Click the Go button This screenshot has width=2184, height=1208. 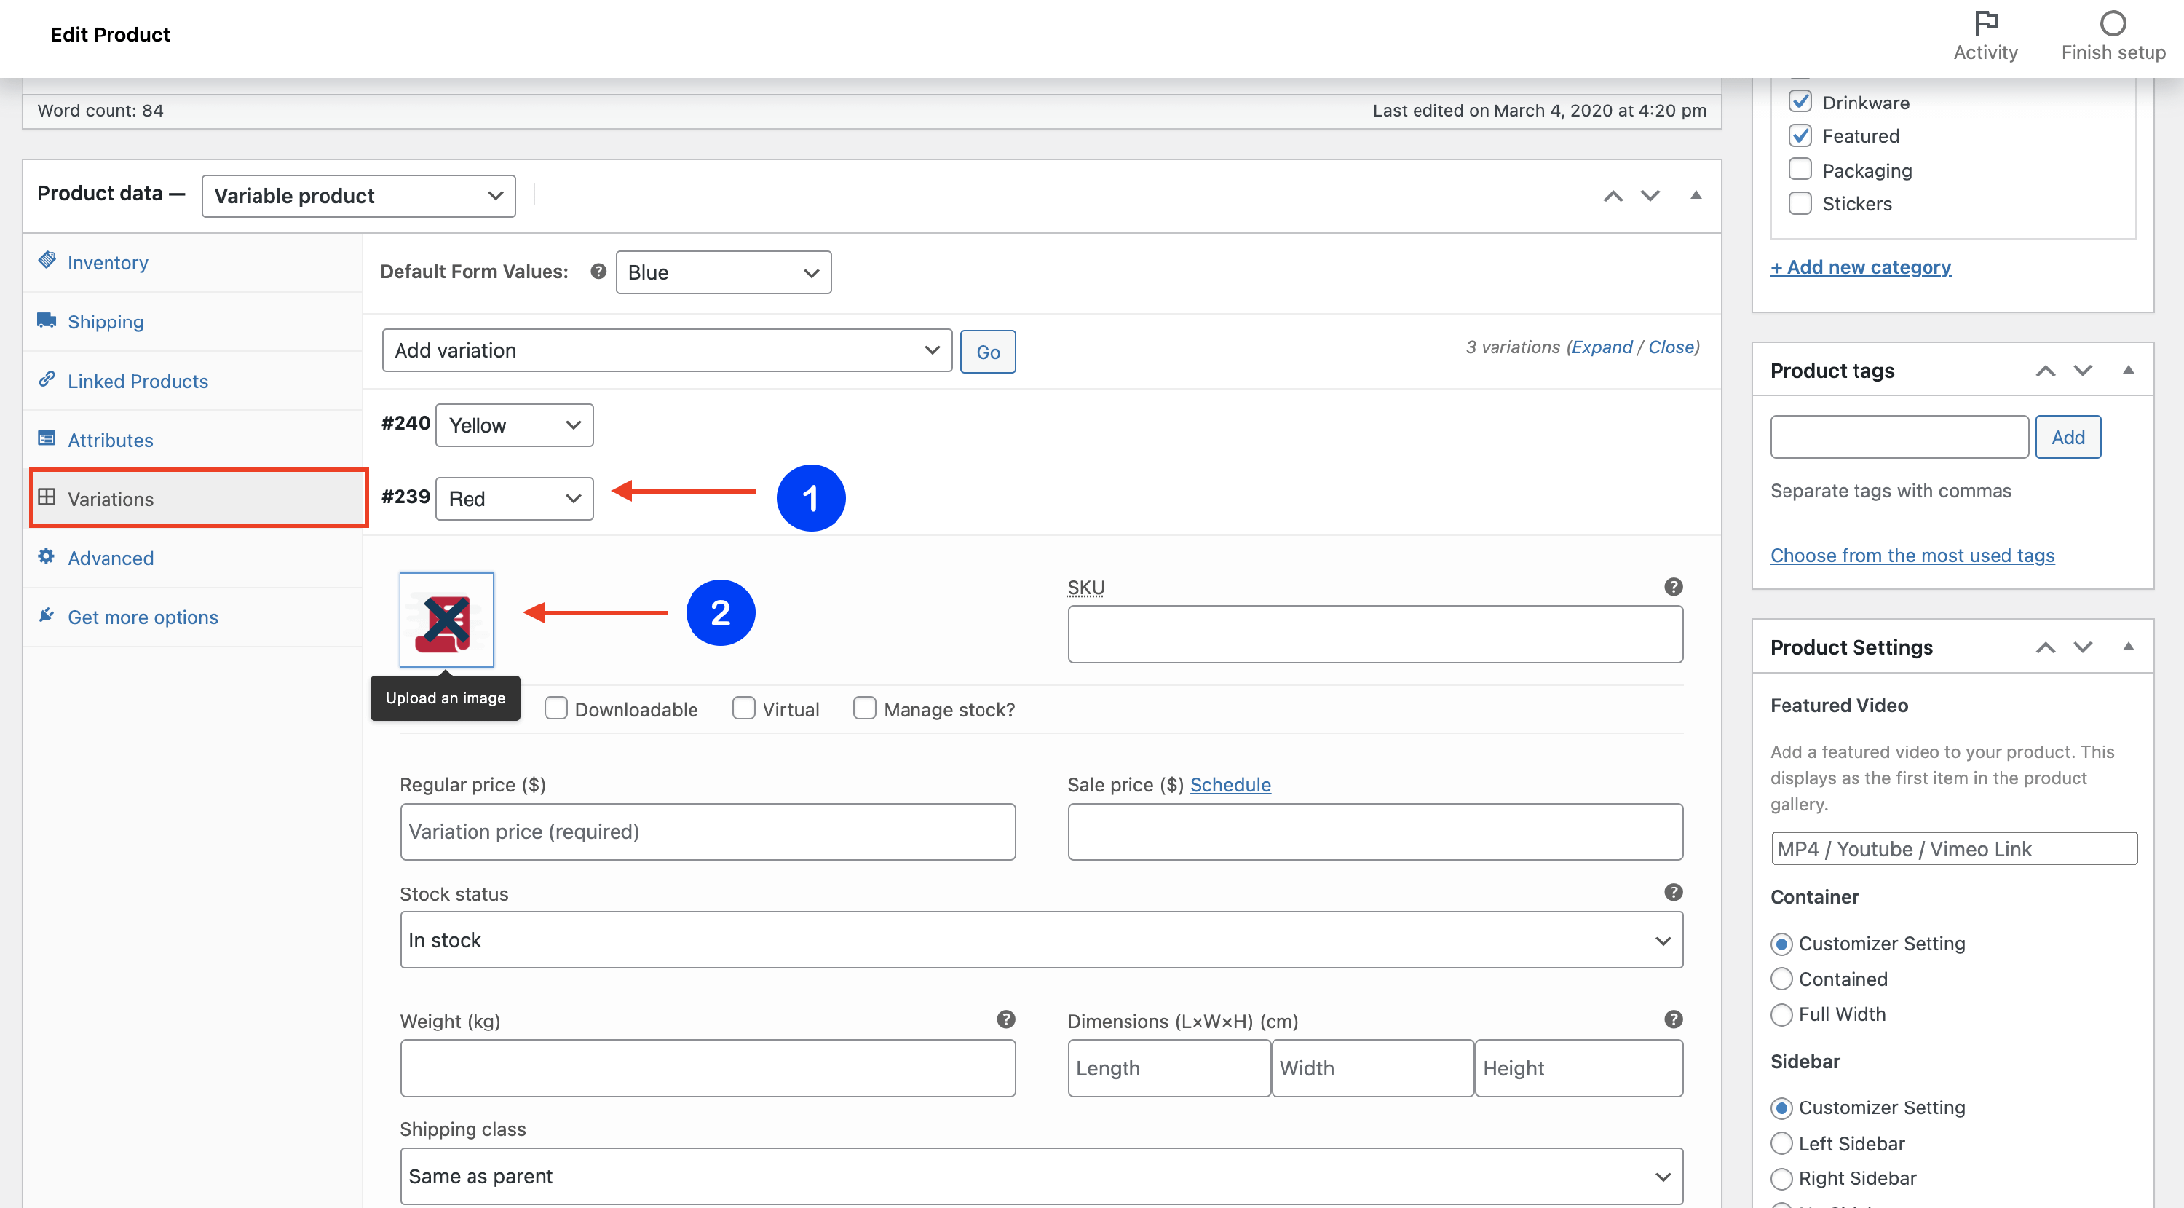(x=987, y=351)
